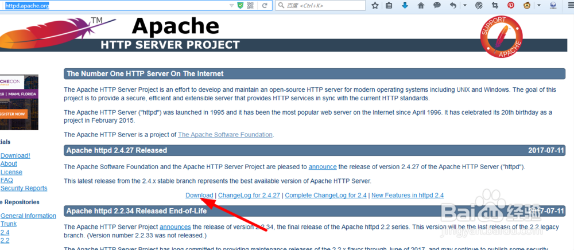Click the Support Apache badge

coord(501,37)
